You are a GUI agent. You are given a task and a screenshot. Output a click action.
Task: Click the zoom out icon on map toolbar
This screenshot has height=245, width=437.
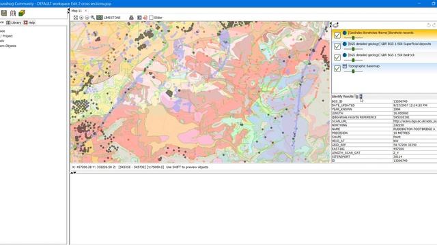tap(87, 18)
